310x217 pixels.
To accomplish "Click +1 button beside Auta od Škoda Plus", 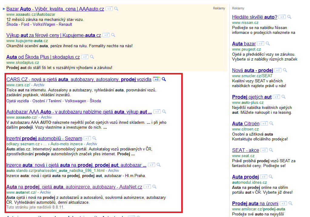I will (x=85, y=57).
